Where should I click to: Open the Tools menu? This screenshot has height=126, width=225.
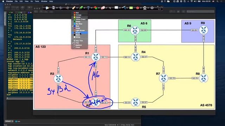point(37,1)
